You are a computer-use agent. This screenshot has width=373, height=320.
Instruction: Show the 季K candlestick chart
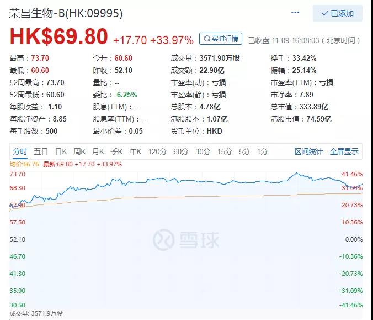pos(116,151)
